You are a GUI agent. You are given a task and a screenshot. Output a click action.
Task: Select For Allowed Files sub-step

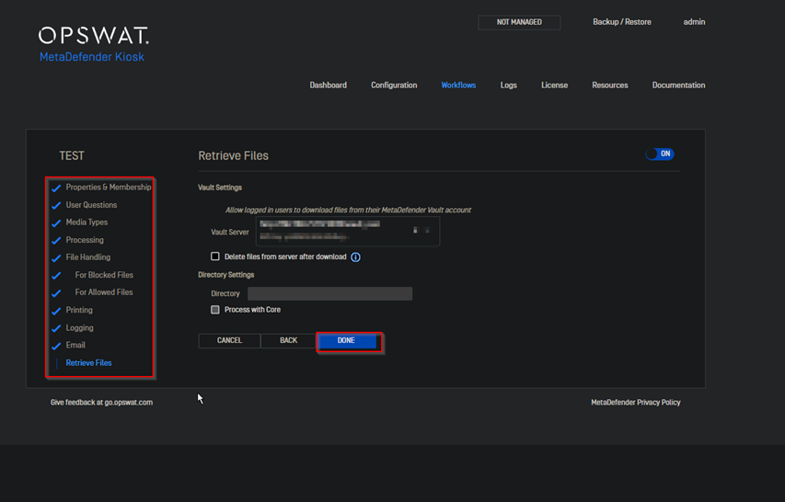[104, 292]
